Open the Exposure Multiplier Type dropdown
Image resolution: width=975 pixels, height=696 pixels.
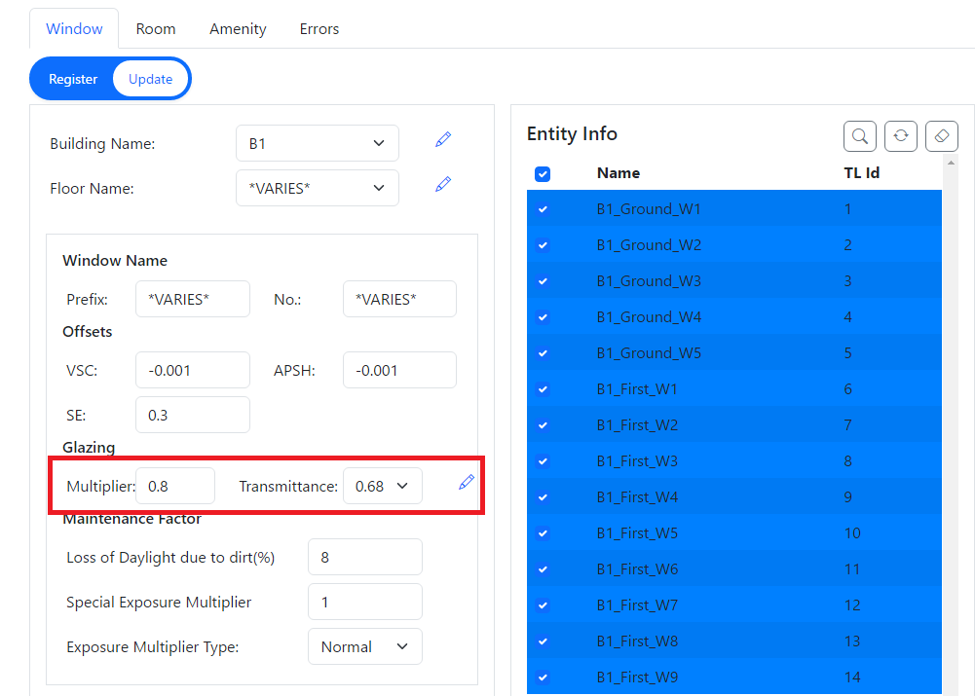pyautogui.click(x=364, y=646)
